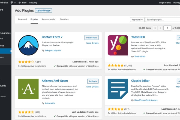Go to first page using double-arrow button

(155, 28)
